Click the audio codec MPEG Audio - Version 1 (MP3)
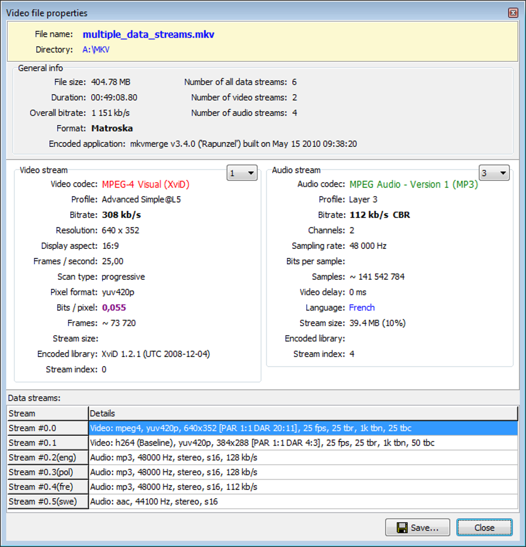 pyautogui.click(x=414, y=184)
